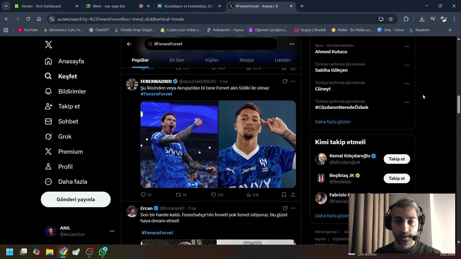Follow Beşiktaş JK
The width and height of the screenshot is (461, 259).
[x=397, y=178]
